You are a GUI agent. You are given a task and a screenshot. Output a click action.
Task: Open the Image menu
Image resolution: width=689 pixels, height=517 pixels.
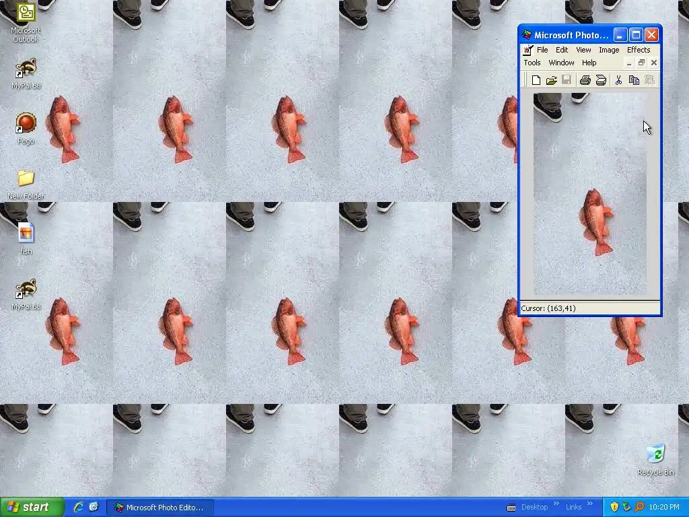click(609, 50)
